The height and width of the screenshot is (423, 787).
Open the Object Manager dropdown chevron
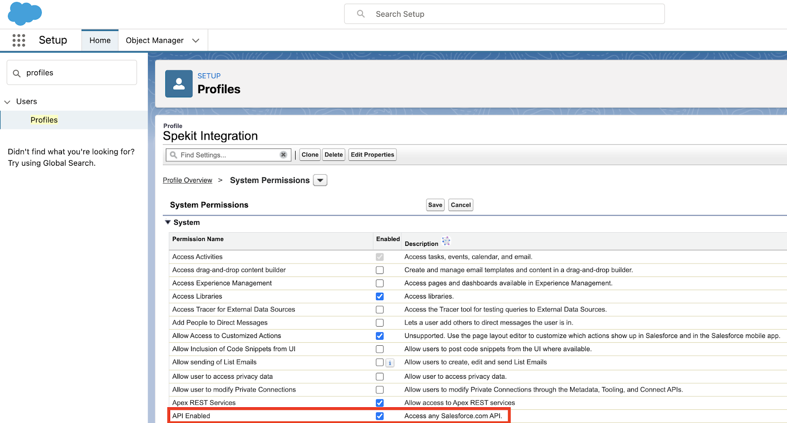pos(196,40)
